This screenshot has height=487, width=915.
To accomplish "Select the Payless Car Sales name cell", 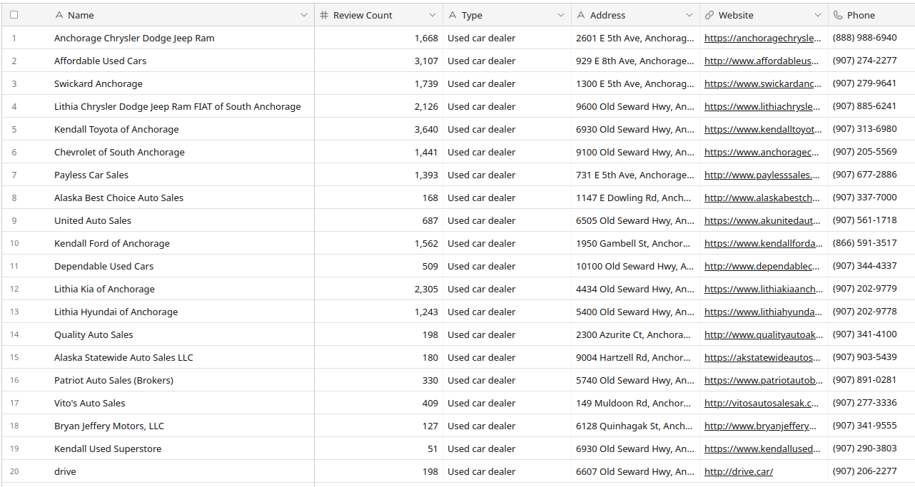I will pos(182,175).
